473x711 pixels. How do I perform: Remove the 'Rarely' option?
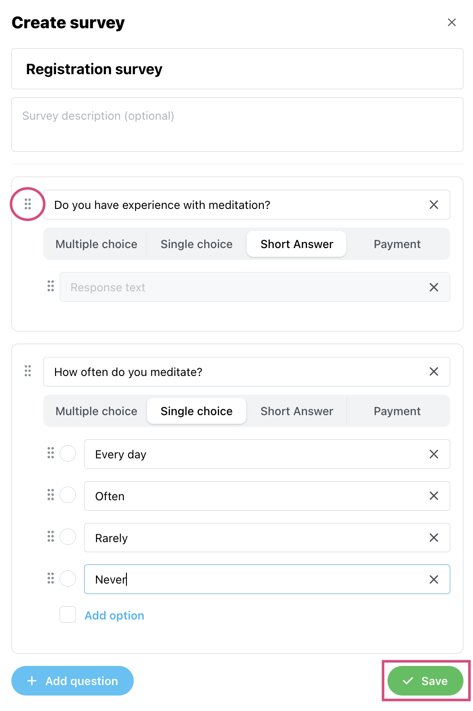point(434,538)
